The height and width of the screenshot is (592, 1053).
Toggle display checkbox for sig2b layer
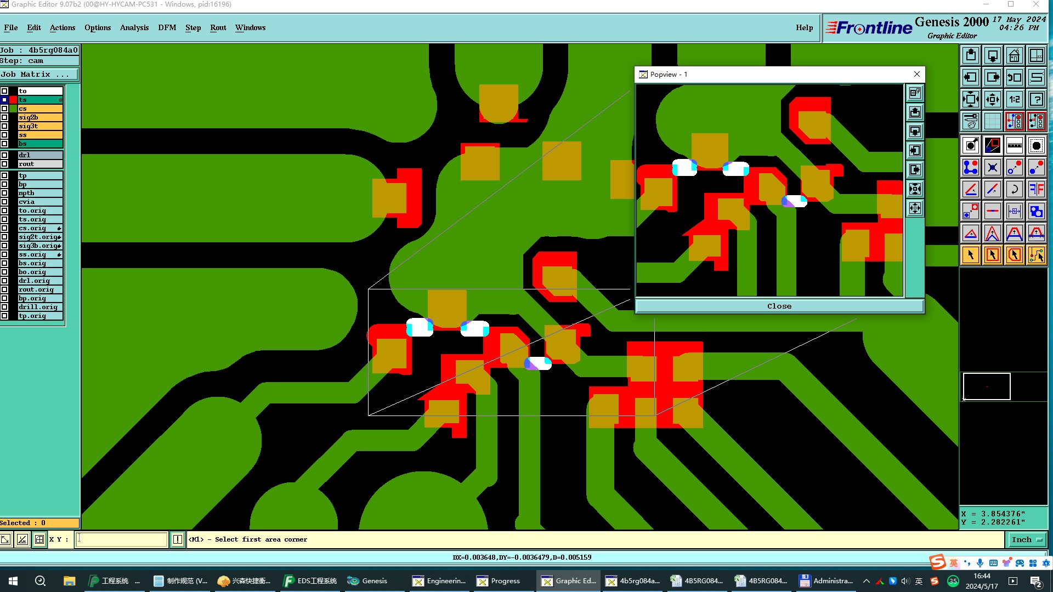[x=4, y=117]
